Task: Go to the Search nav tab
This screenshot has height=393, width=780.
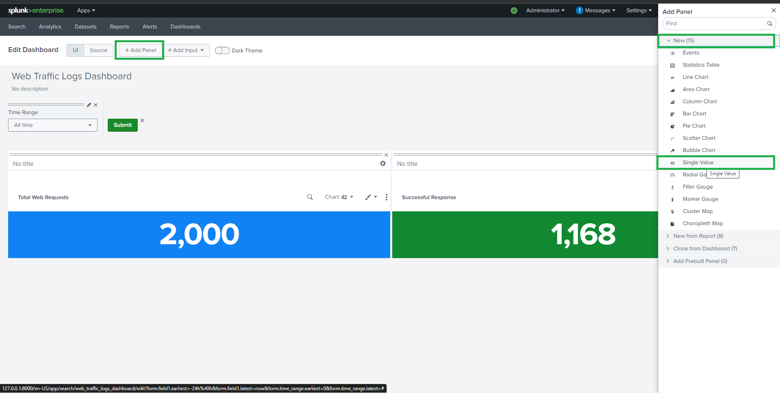Action: 17,27
